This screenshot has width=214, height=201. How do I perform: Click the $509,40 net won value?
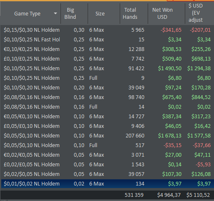(x=172, y=59)
